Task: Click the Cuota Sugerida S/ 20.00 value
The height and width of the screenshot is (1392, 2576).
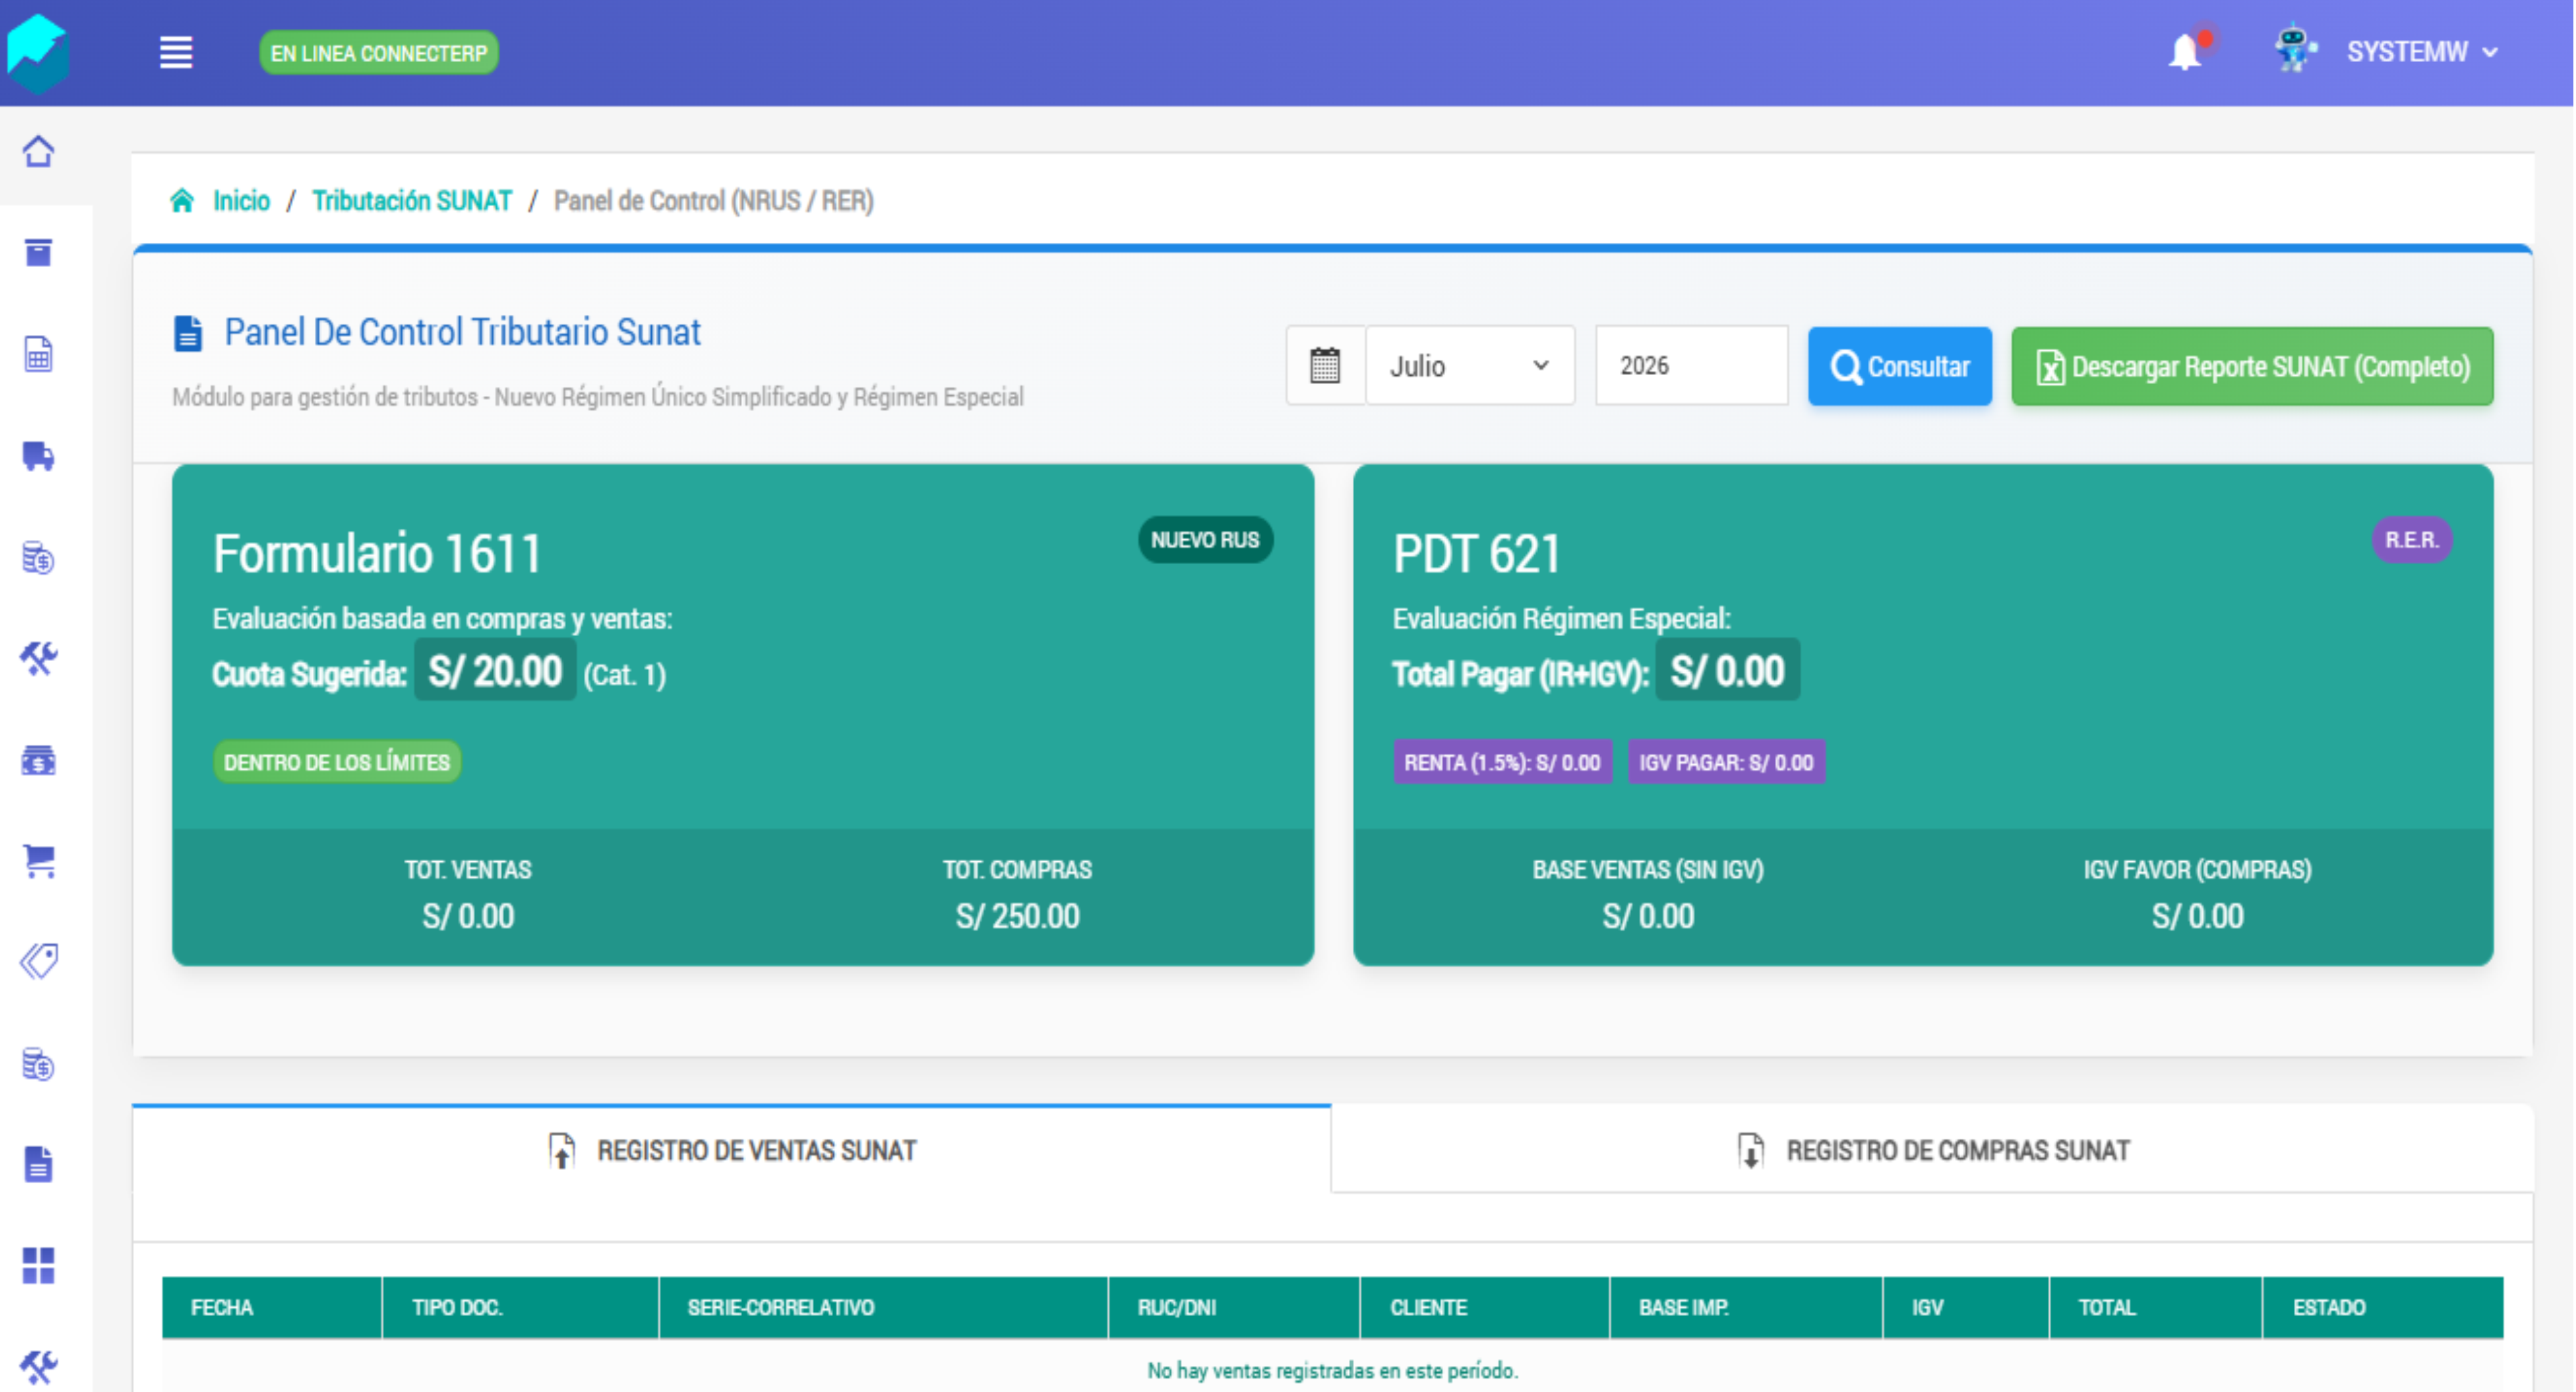Action: (495, 671)
